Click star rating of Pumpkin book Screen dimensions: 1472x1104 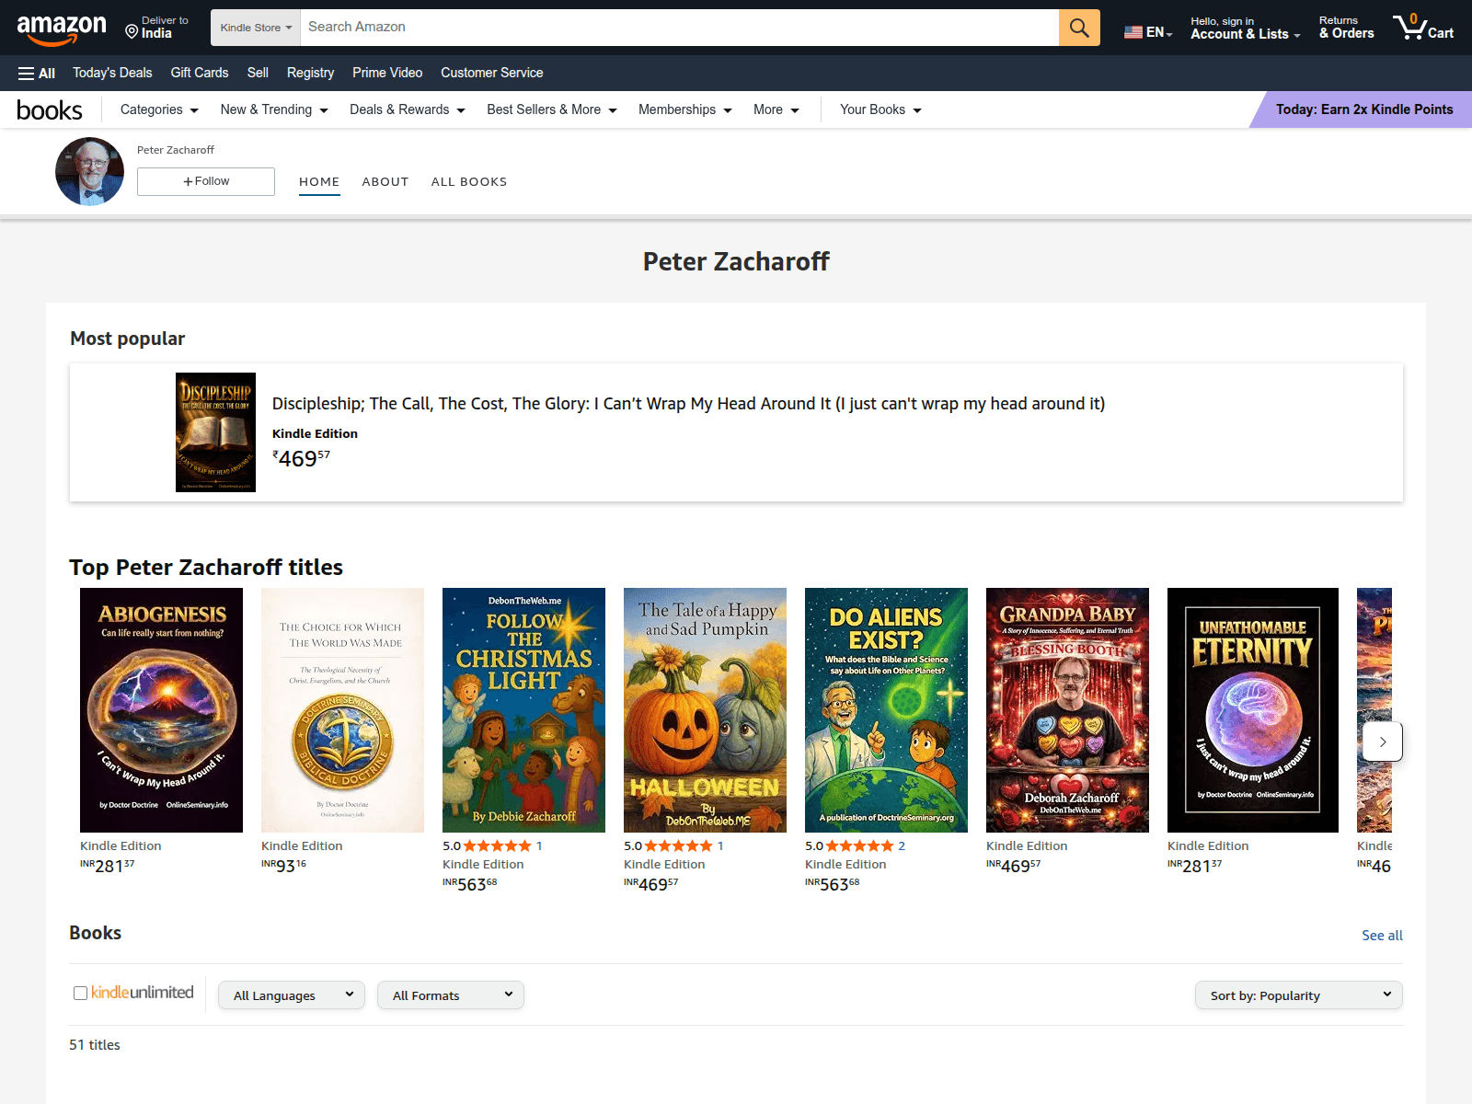coord(678,845)
